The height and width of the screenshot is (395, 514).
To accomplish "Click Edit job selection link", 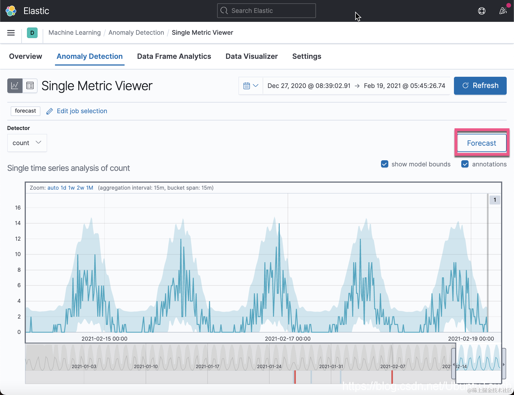I will (x=82, y=111).
